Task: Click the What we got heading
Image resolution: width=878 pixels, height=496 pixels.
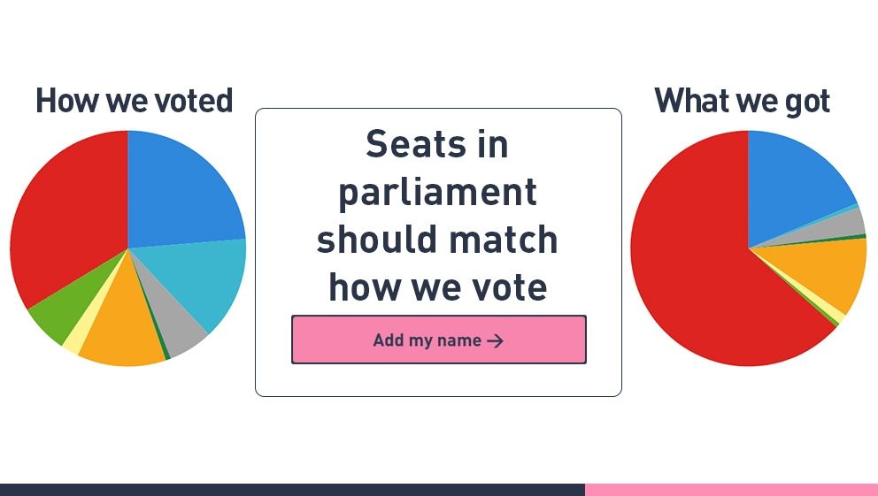Action: [742, 101]
